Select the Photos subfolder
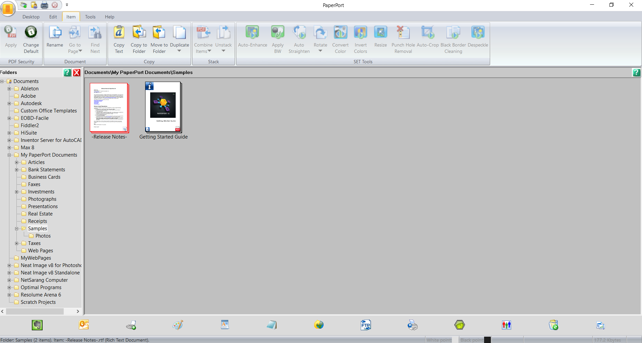This screenshot has width=642, height=343. click(x=43, y=236)
